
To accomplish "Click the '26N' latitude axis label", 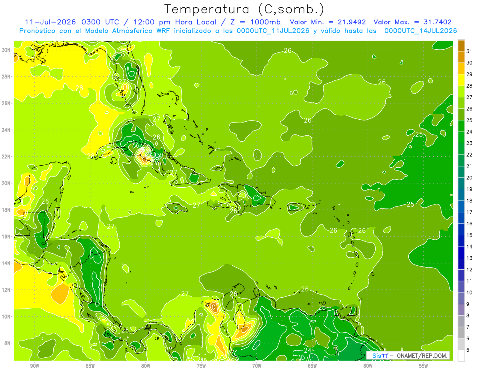I will point(6,103).
